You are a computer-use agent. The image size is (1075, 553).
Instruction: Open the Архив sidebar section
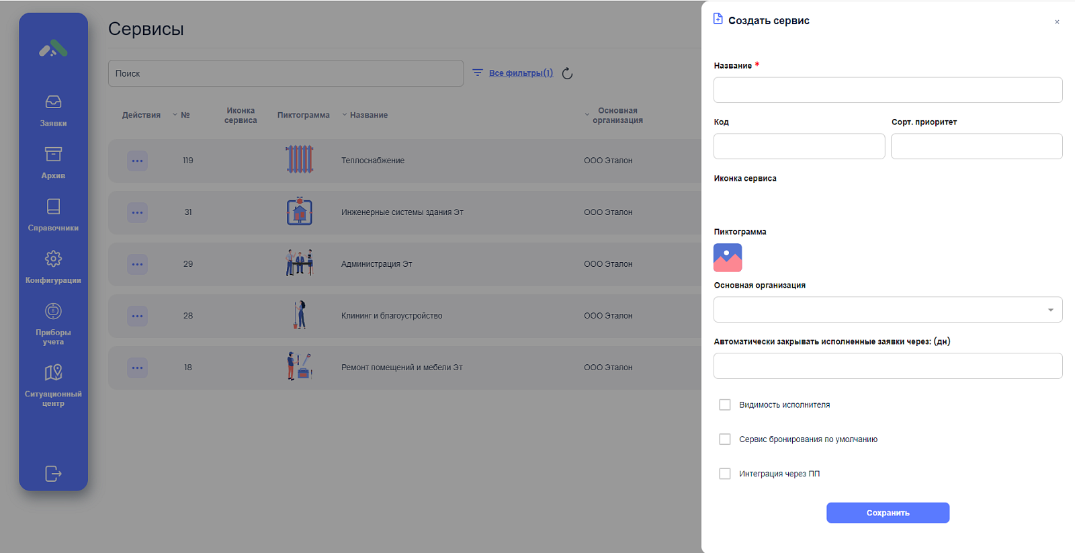(53, 163)
